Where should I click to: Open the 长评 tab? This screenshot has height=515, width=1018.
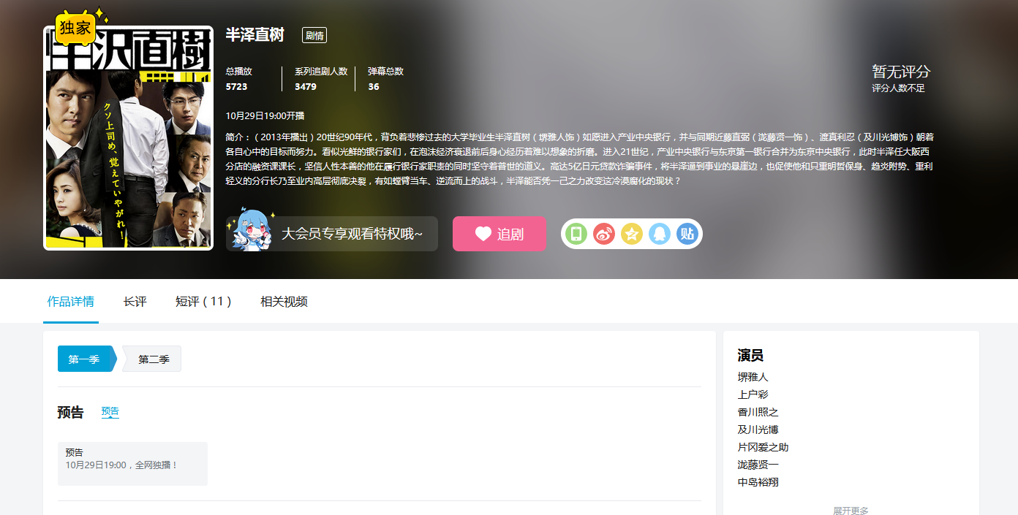point(135,302)
